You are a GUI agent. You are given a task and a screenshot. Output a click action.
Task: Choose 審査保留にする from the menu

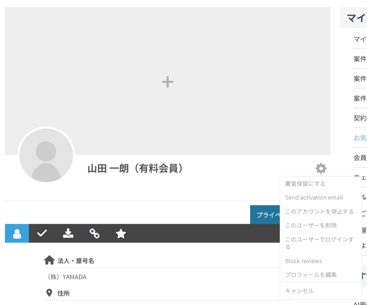pyautogui.click(x=305, y=184)
